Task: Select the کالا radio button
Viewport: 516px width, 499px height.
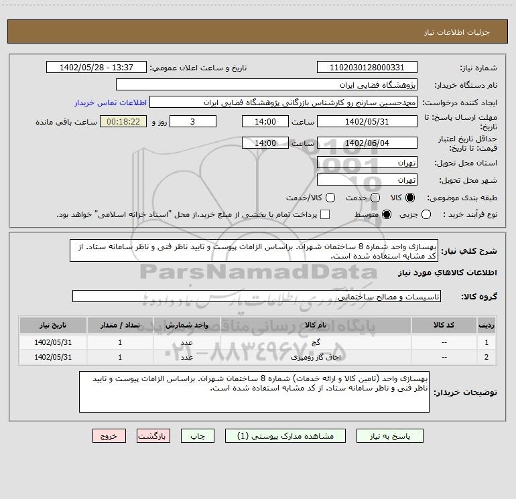Action: 410,198
